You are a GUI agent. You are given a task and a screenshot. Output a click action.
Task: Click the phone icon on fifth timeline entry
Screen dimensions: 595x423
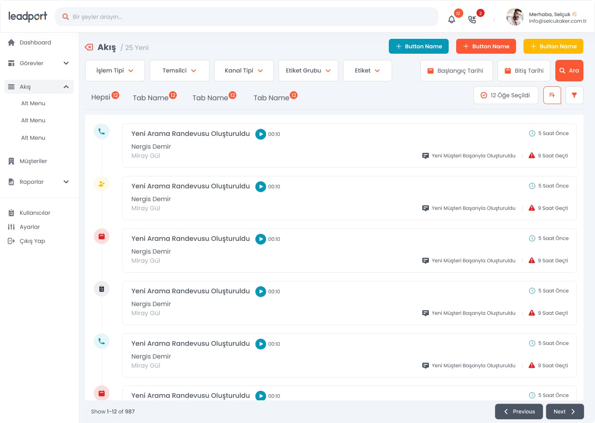102,341
